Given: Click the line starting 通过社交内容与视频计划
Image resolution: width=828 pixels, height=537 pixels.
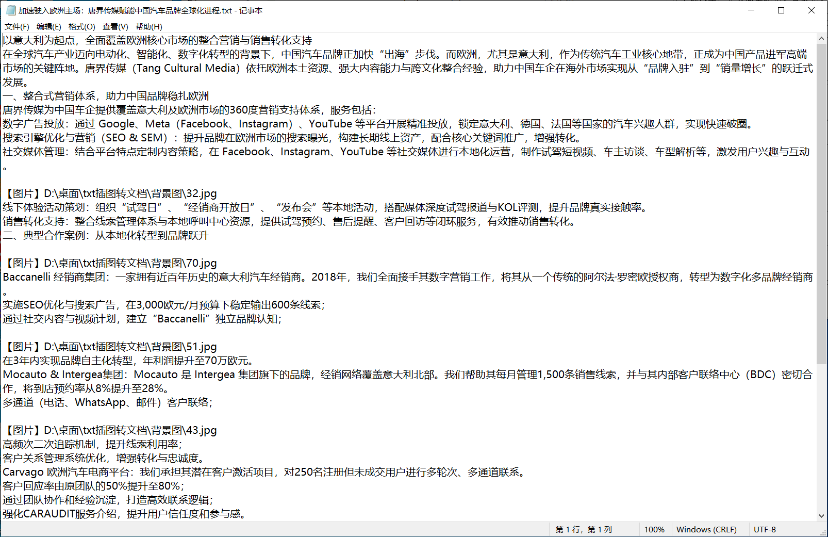Looking at the screenshot, I should (142, 319).
